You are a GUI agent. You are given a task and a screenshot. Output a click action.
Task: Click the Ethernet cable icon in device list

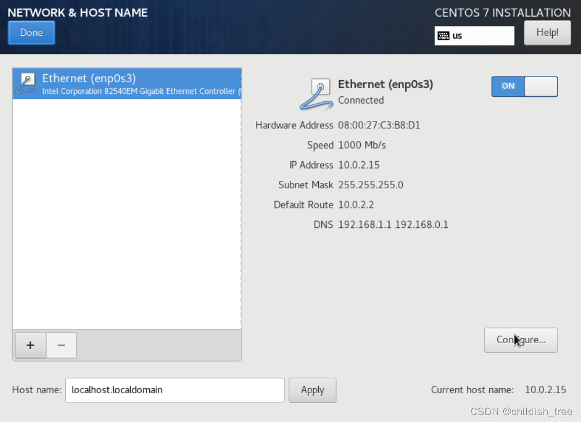[26, 83]
